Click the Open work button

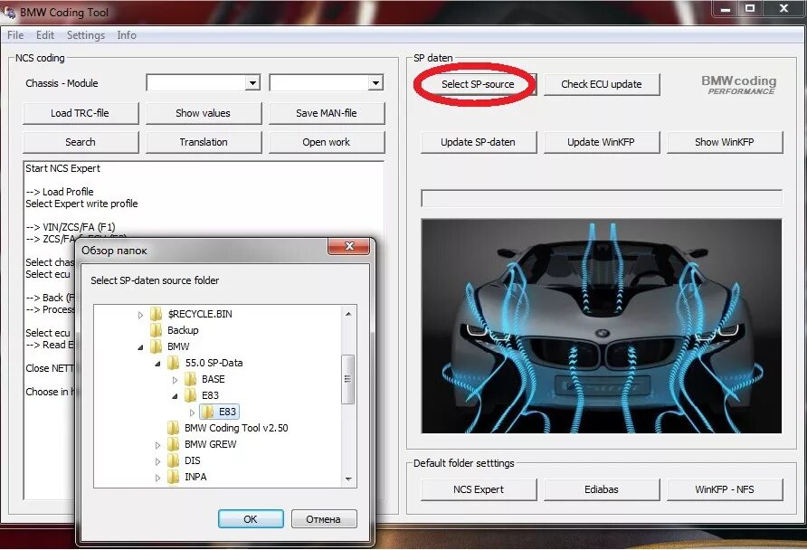pos(327,142)
